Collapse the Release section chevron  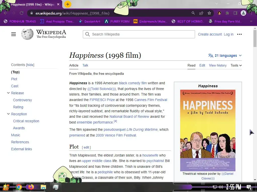[8, 93]
